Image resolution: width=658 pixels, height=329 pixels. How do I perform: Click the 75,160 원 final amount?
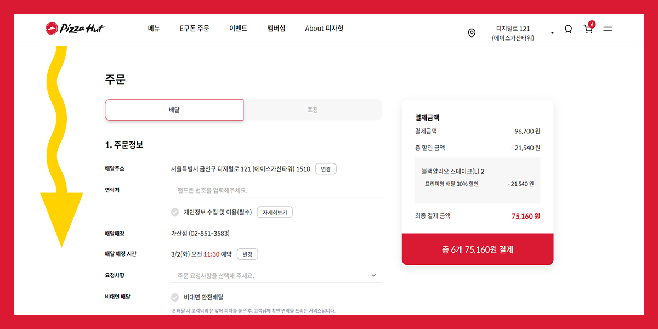click(x=526, y=217)
